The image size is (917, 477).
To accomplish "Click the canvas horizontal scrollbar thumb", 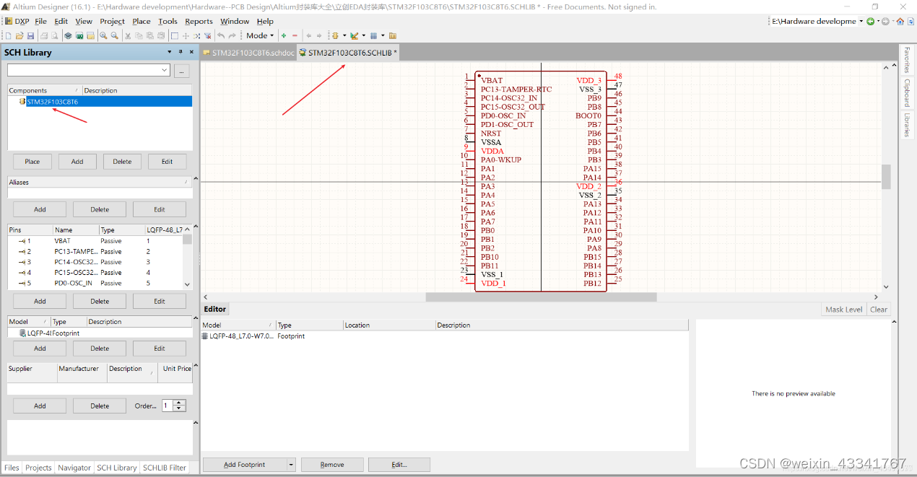I will pyautogui.click(x=541, y=297).
